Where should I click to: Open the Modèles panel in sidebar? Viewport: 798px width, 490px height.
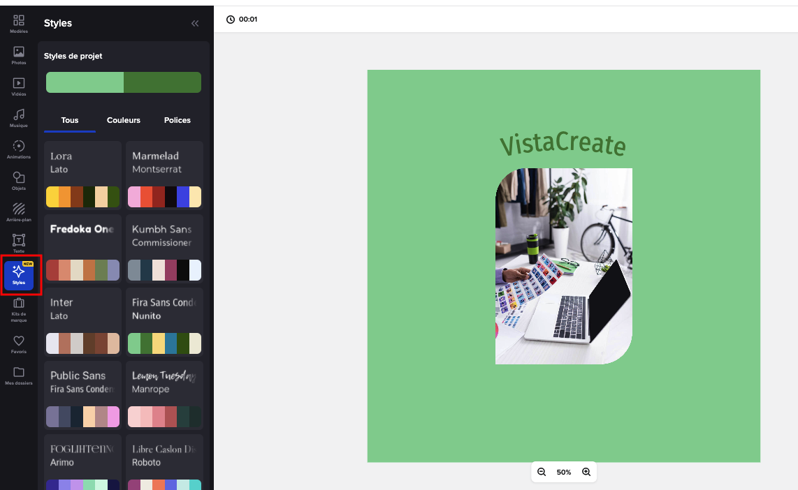19,24
